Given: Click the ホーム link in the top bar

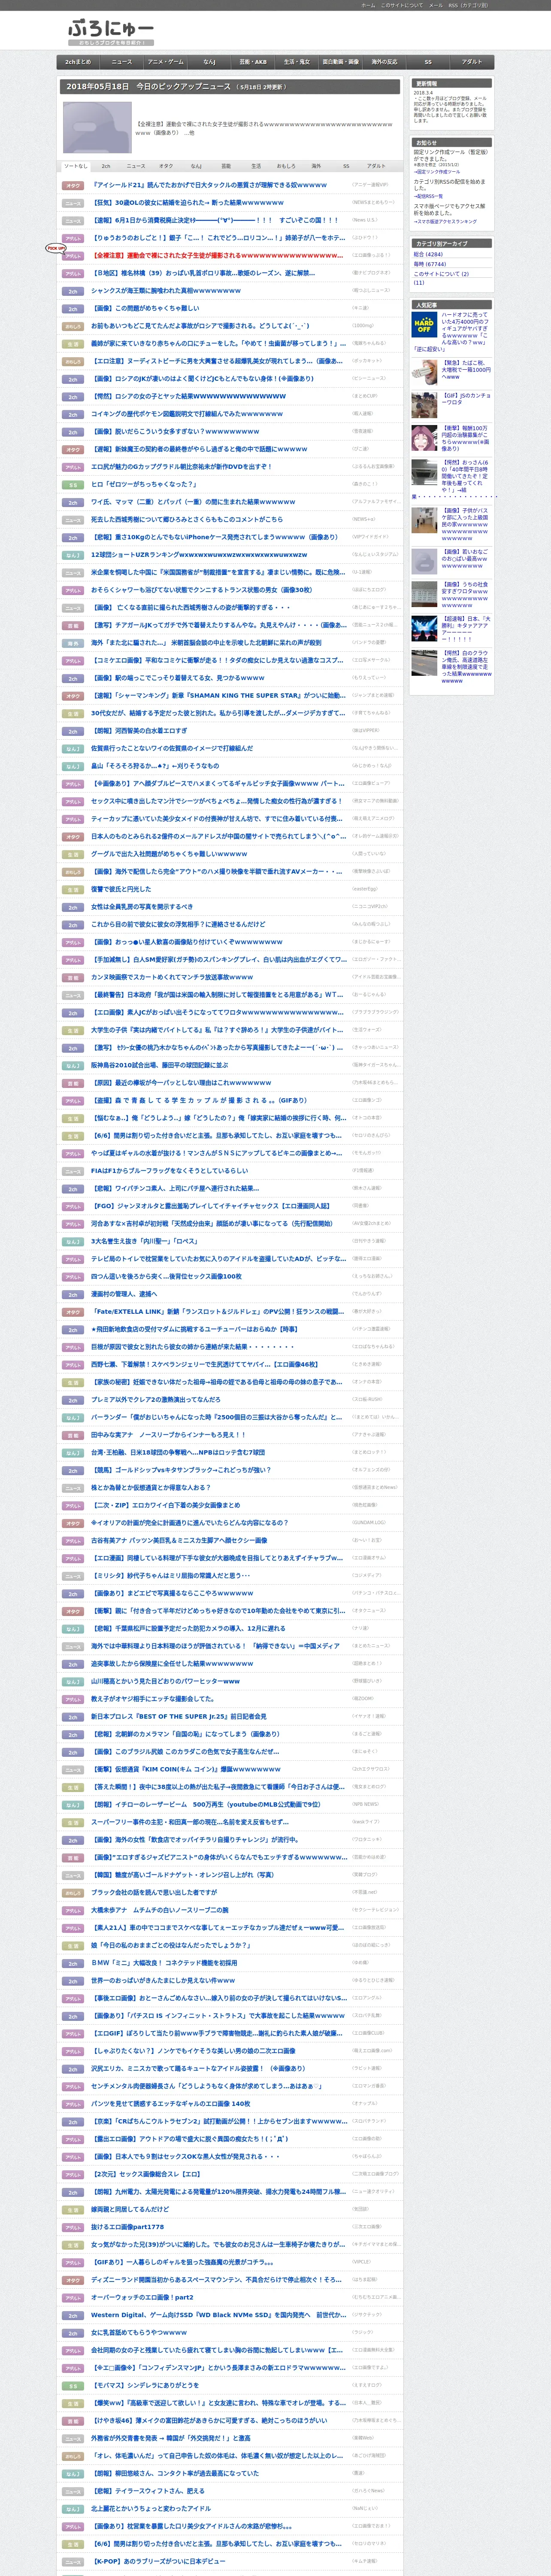Looking at the screenshot, I should 368,5.
